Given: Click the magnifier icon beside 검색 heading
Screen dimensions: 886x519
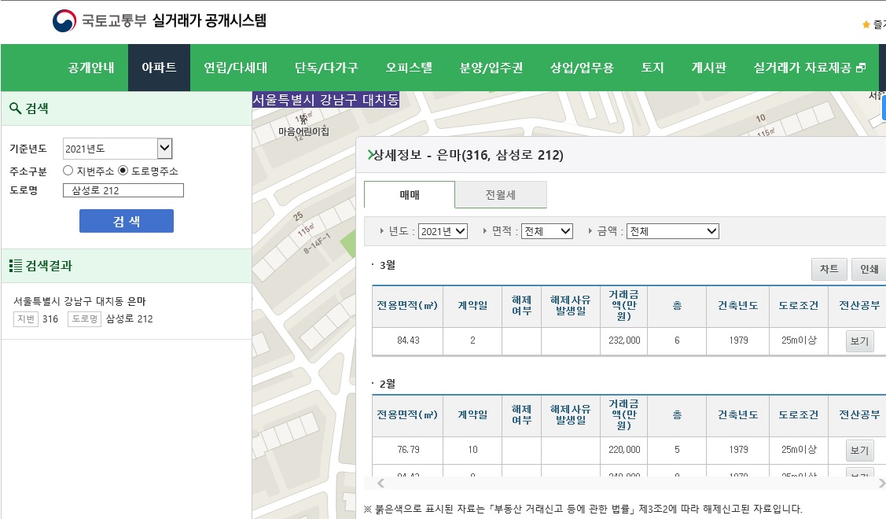Looking at the screenshot, I should pos(17,109).
